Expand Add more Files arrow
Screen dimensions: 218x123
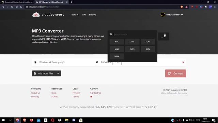tap(58, 73)
